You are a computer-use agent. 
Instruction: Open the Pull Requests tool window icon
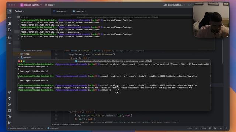9,30
